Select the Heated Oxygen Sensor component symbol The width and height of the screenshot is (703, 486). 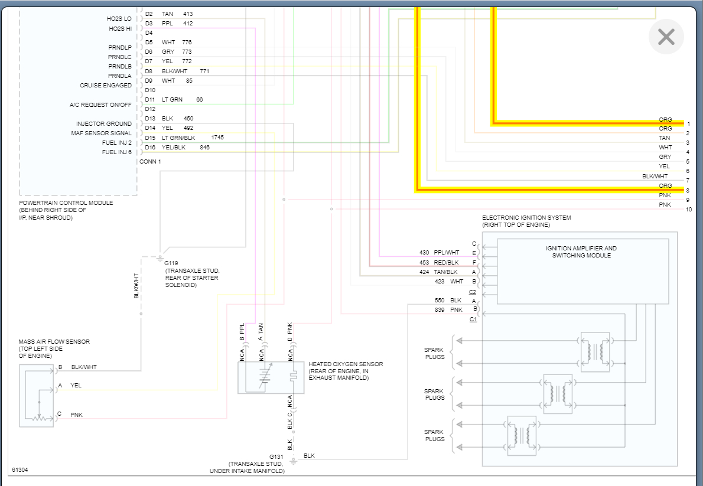coord(271,378)
